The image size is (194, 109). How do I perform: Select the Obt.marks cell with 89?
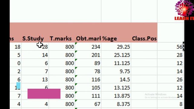click(x=88, y=63)
